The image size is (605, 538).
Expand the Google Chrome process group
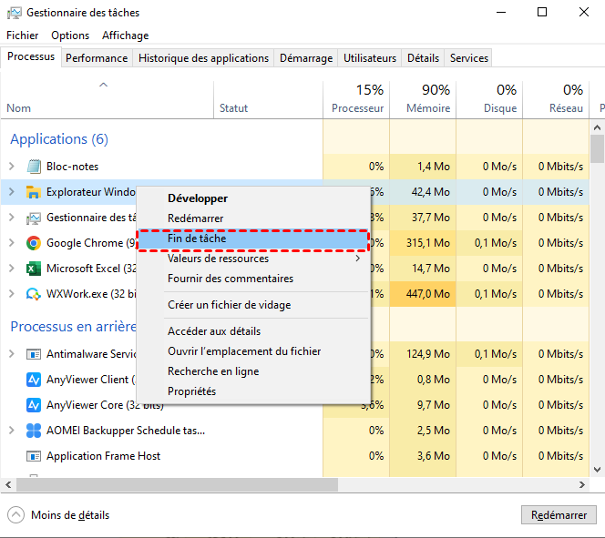pyautogui.click(x=12, y=243)
